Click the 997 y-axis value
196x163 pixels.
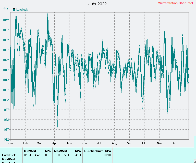7,110
